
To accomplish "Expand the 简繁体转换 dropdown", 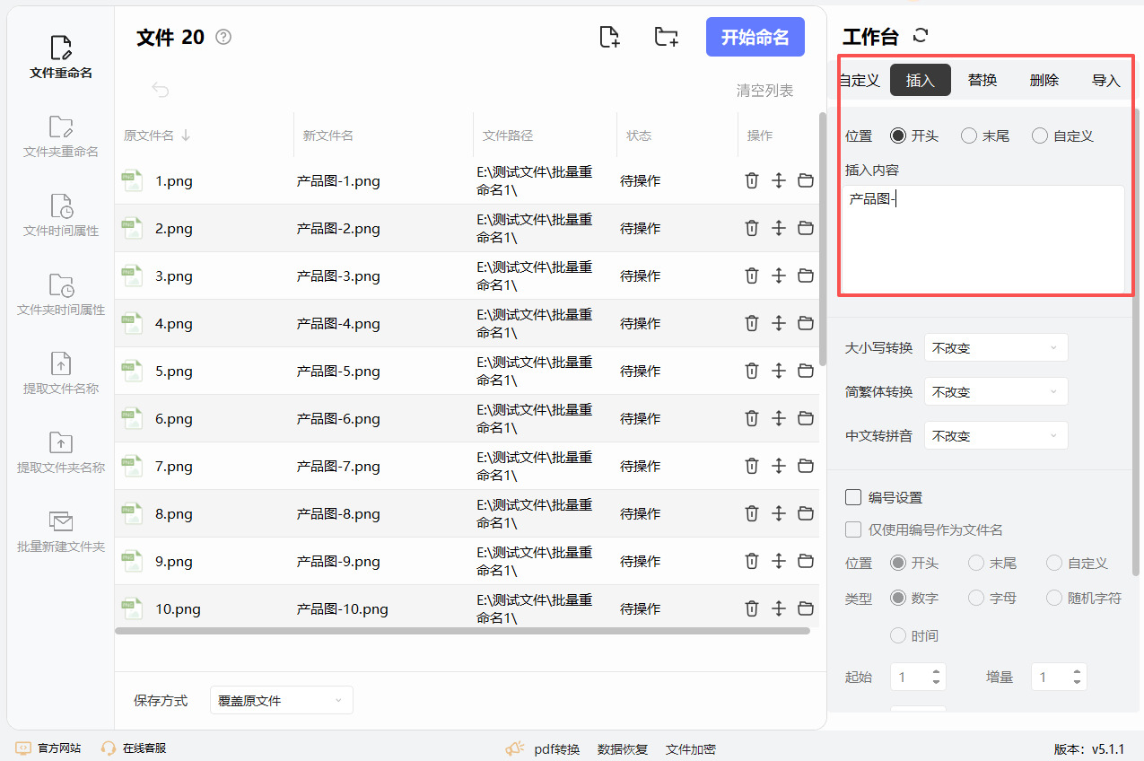I will point(996,392).
